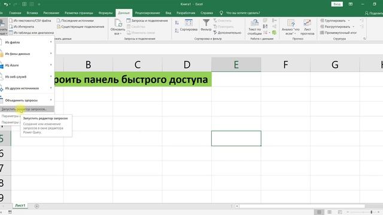Switch to the 'Рисование' ribbon tab

coord(51,13)
